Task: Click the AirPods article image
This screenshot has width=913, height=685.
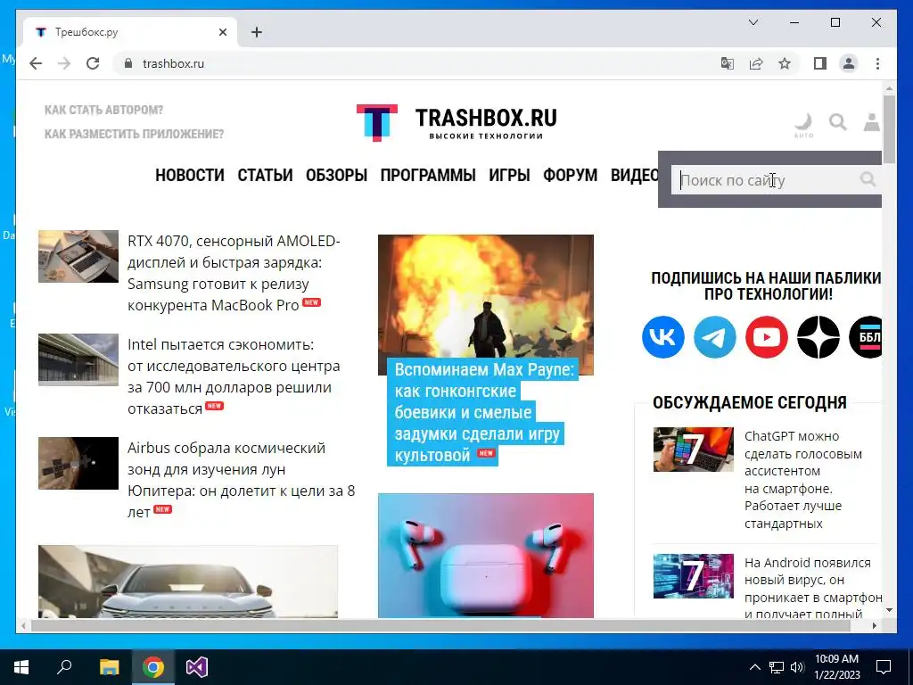Action: [x=486, y=555]
